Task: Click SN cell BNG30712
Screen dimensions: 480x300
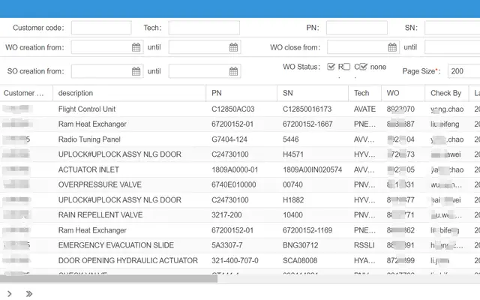Action: (x=313, y=245)
